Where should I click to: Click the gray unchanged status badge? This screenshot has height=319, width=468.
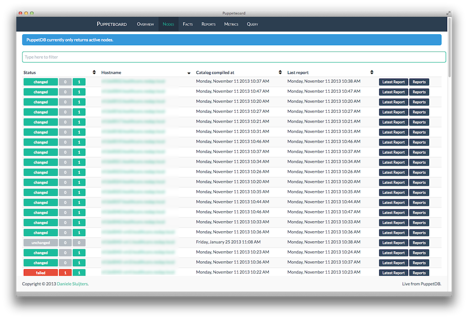click(41, 243)
